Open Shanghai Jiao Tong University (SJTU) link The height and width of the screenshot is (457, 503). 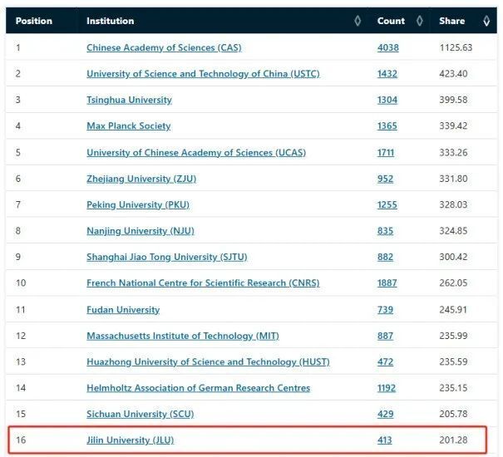click(x=167, y=257)
